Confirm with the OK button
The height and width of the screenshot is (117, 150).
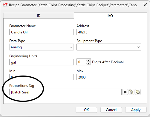tap(86, 110)
